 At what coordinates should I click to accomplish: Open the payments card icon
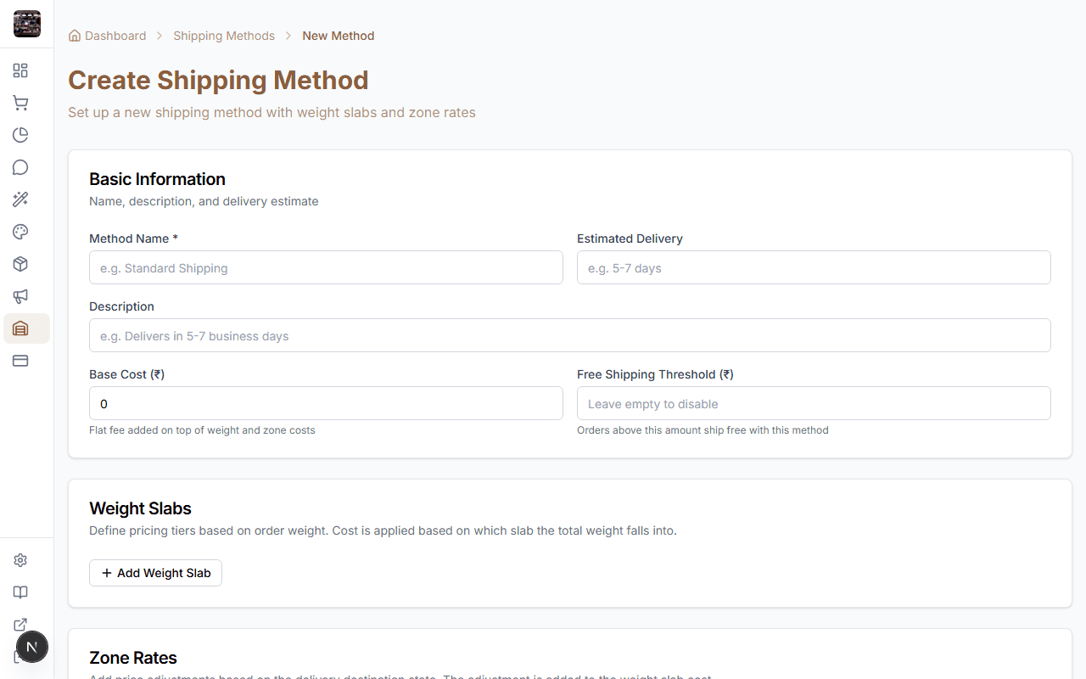[x=20, y=361]
